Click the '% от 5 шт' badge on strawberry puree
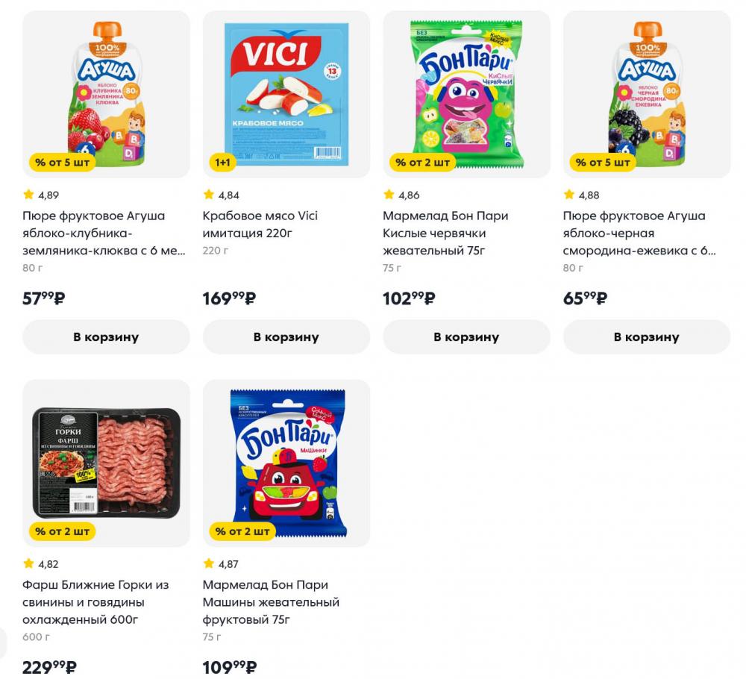 tap(63, 162)
